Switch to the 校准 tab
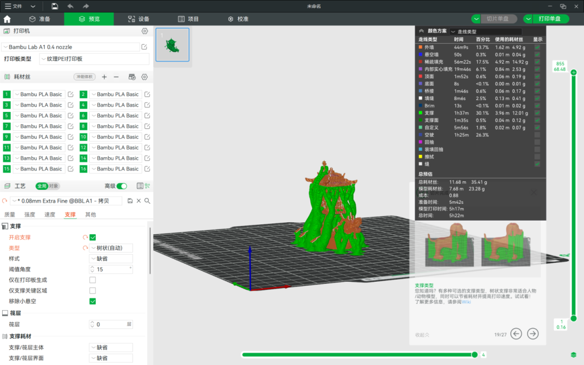The width and height of the screenshot is (584, 365). pos(238,19)
